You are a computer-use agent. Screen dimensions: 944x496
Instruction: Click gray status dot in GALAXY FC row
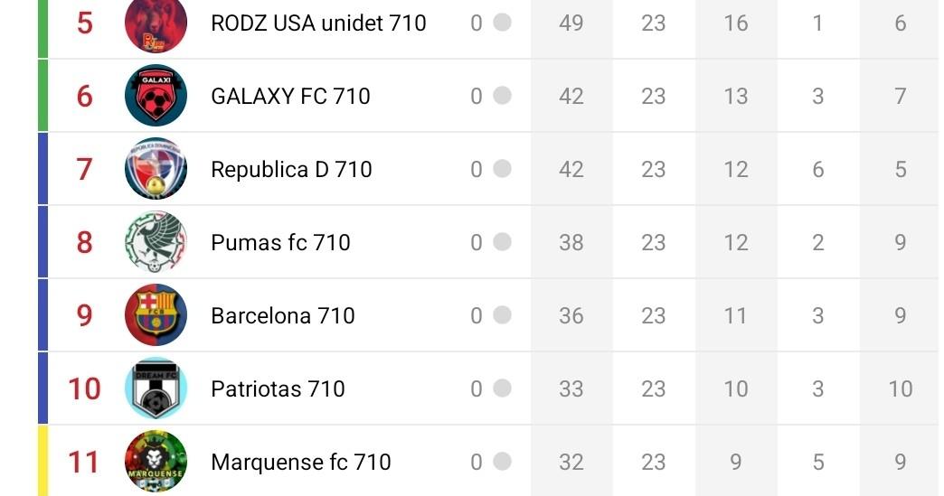tap(502, 96)
